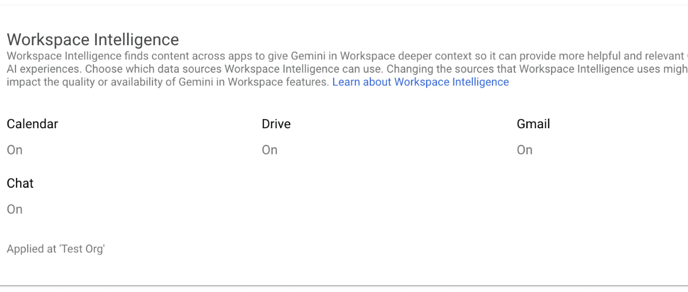Click description line starting 'AI experiences'
The width and height of the screenshot is (688, 292).
pyautogui.click(x=40, y=69)
